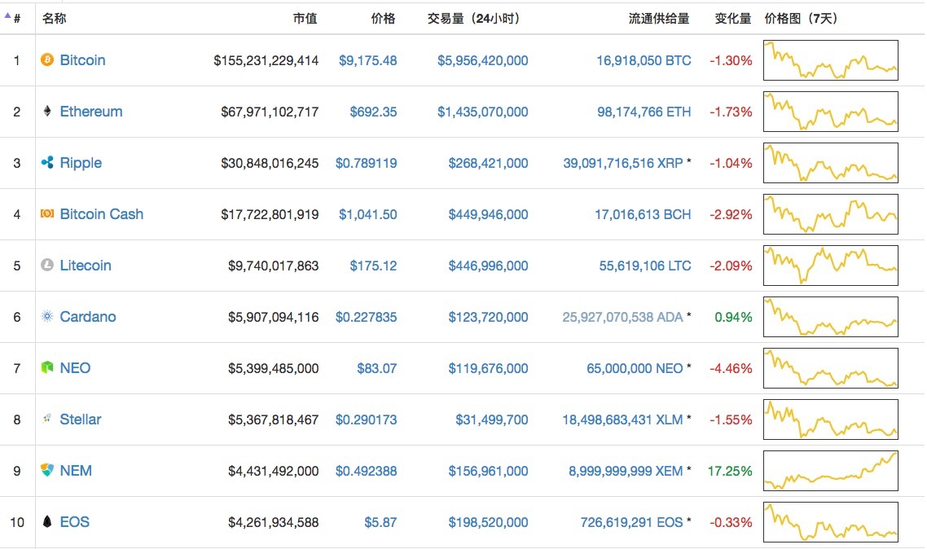Image resolution: width=927 pixels, height=549 pixels.
Task: Open the Cardano currency link
Action: click(88, 317)
